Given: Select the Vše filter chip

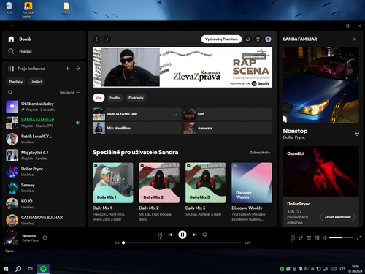Looking at the screenshot, I should pos(99,98).
